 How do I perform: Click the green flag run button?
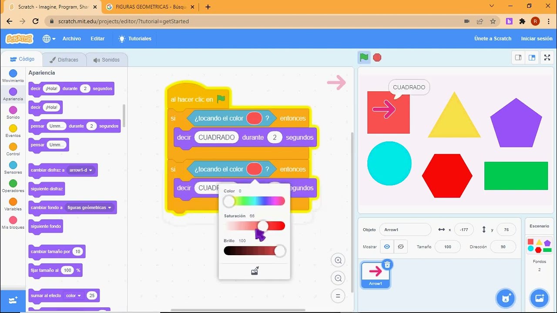[x=364, y=57]
